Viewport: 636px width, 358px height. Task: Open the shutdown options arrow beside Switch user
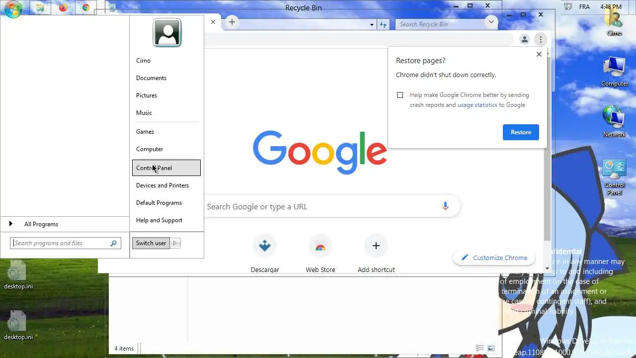[x=175, y=243]
